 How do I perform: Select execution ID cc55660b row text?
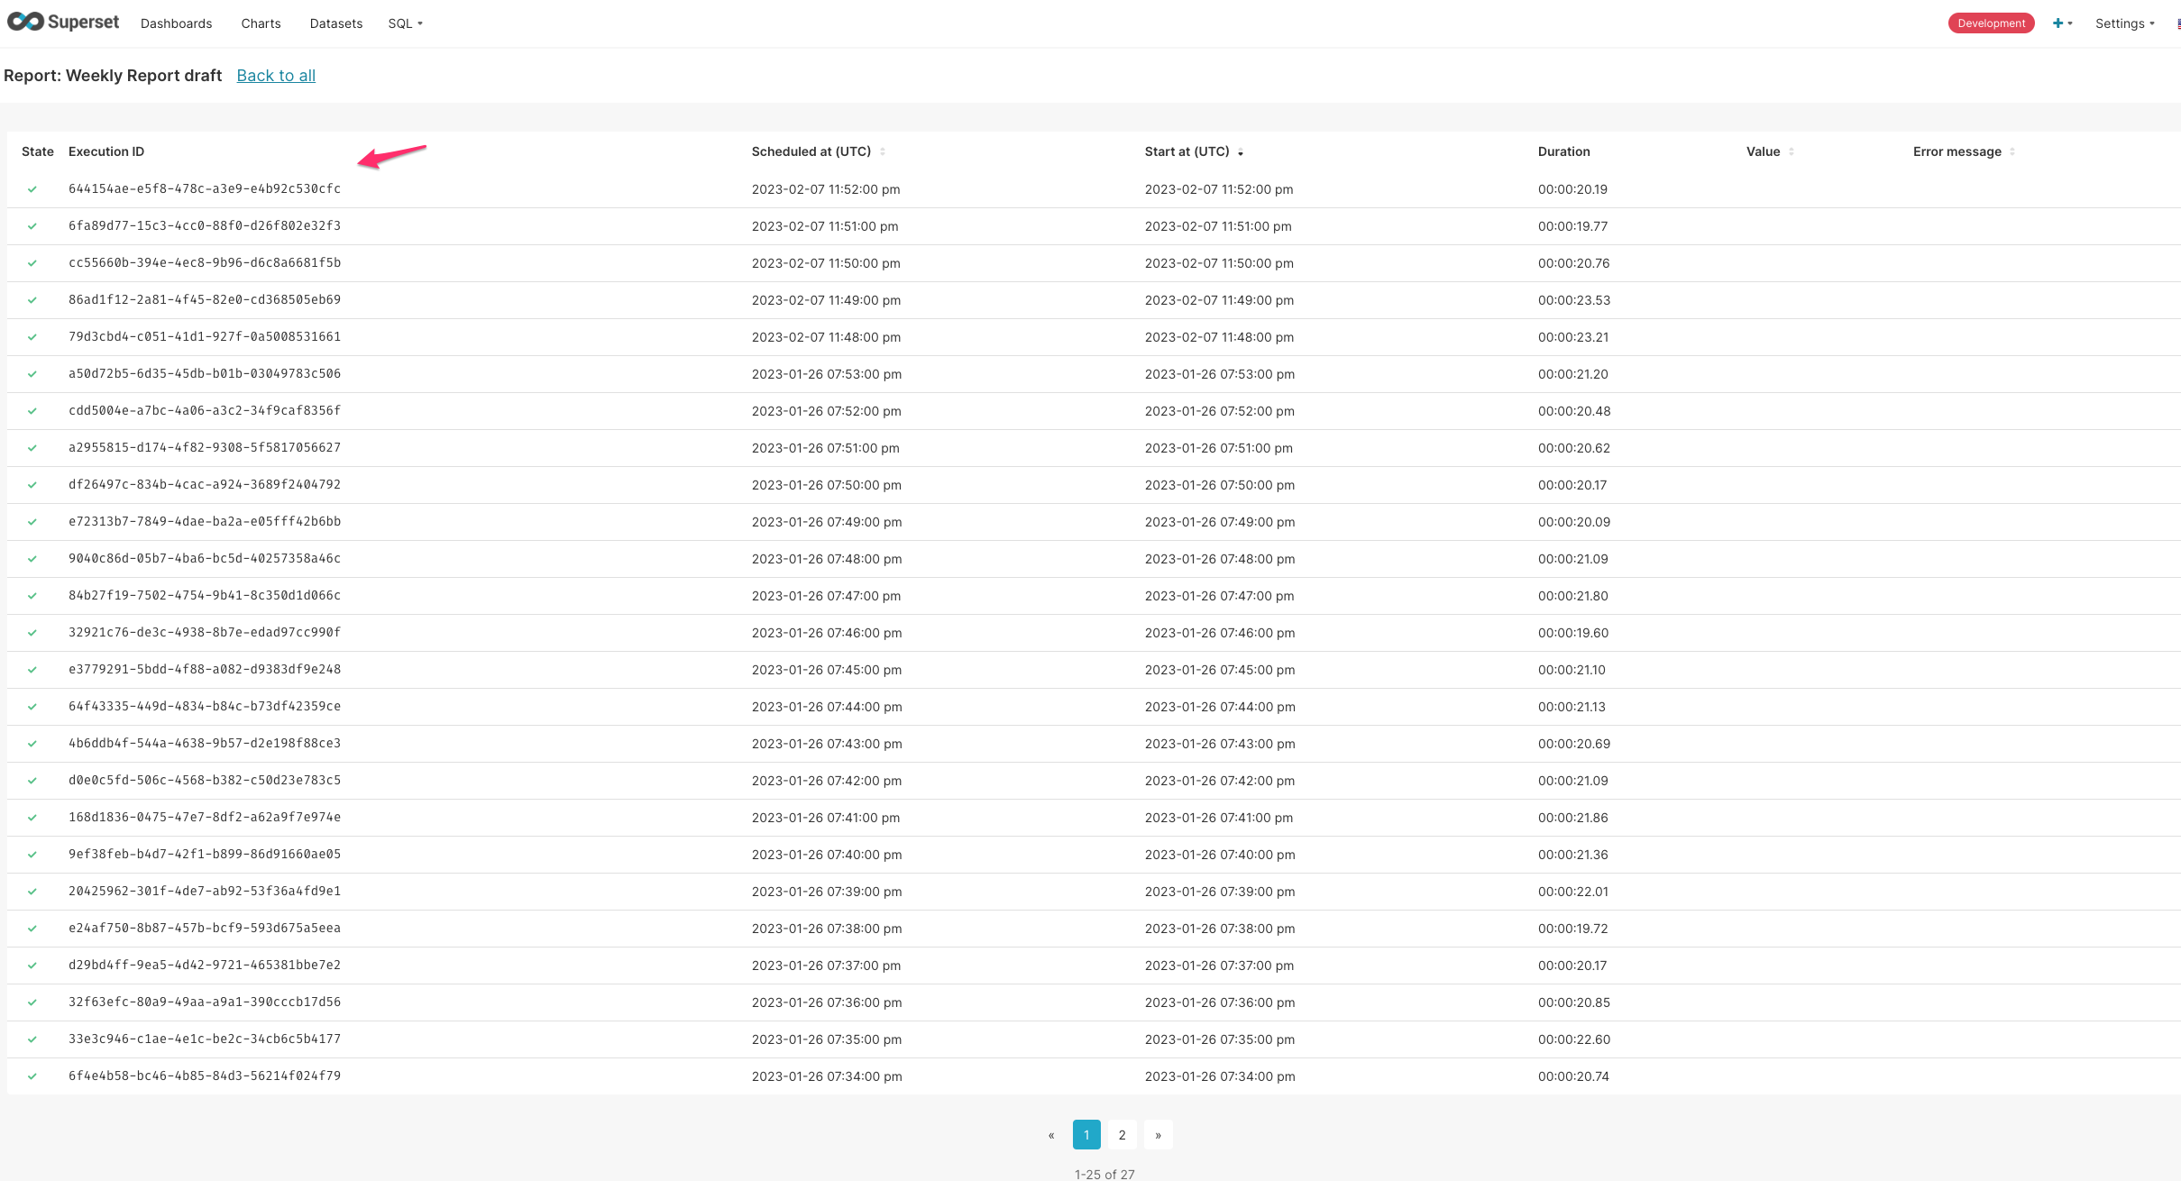(205, 263)
